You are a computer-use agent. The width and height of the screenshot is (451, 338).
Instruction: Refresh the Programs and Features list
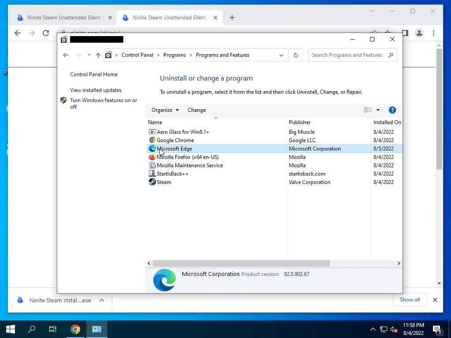click(296, 55)
